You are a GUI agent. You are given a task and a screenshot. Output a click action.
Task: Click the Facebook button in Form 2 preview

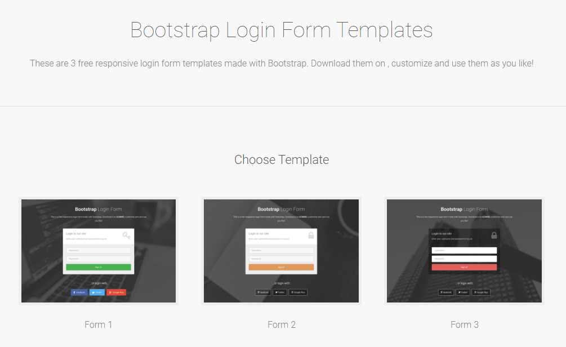[262, 292]
